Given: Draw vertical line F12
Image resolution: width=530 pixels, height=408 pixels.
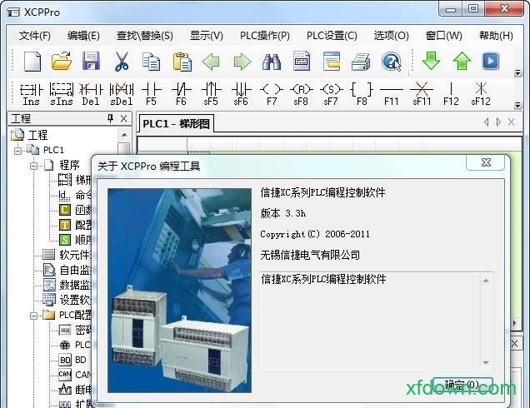Looking at the screenshot, I should tap(451, 94).
